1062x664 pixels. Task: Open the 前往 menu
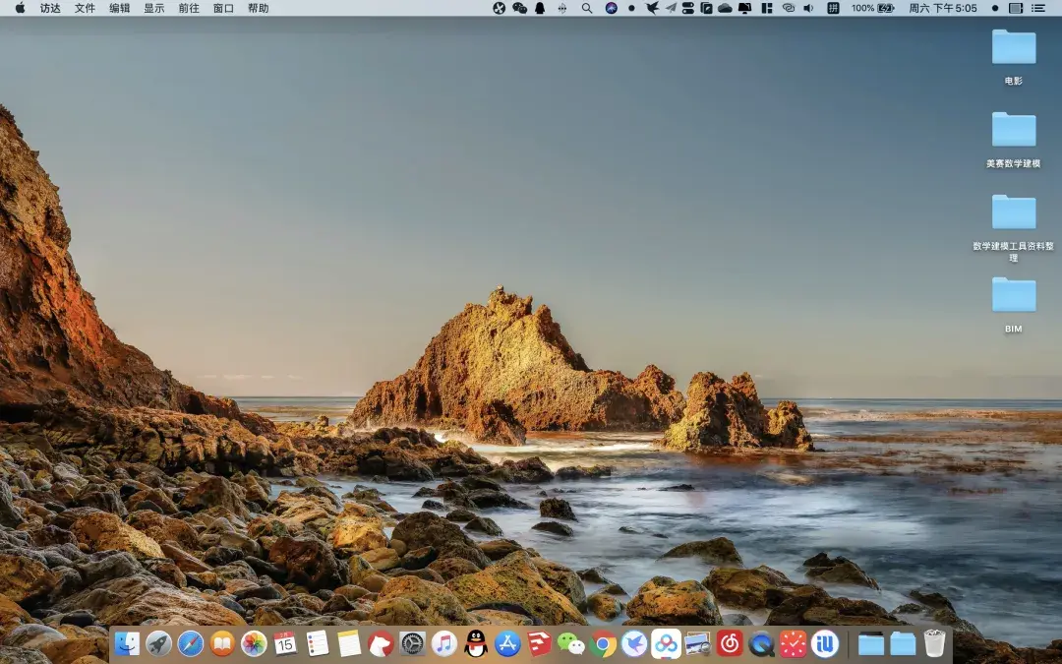[x=189, y=8]
